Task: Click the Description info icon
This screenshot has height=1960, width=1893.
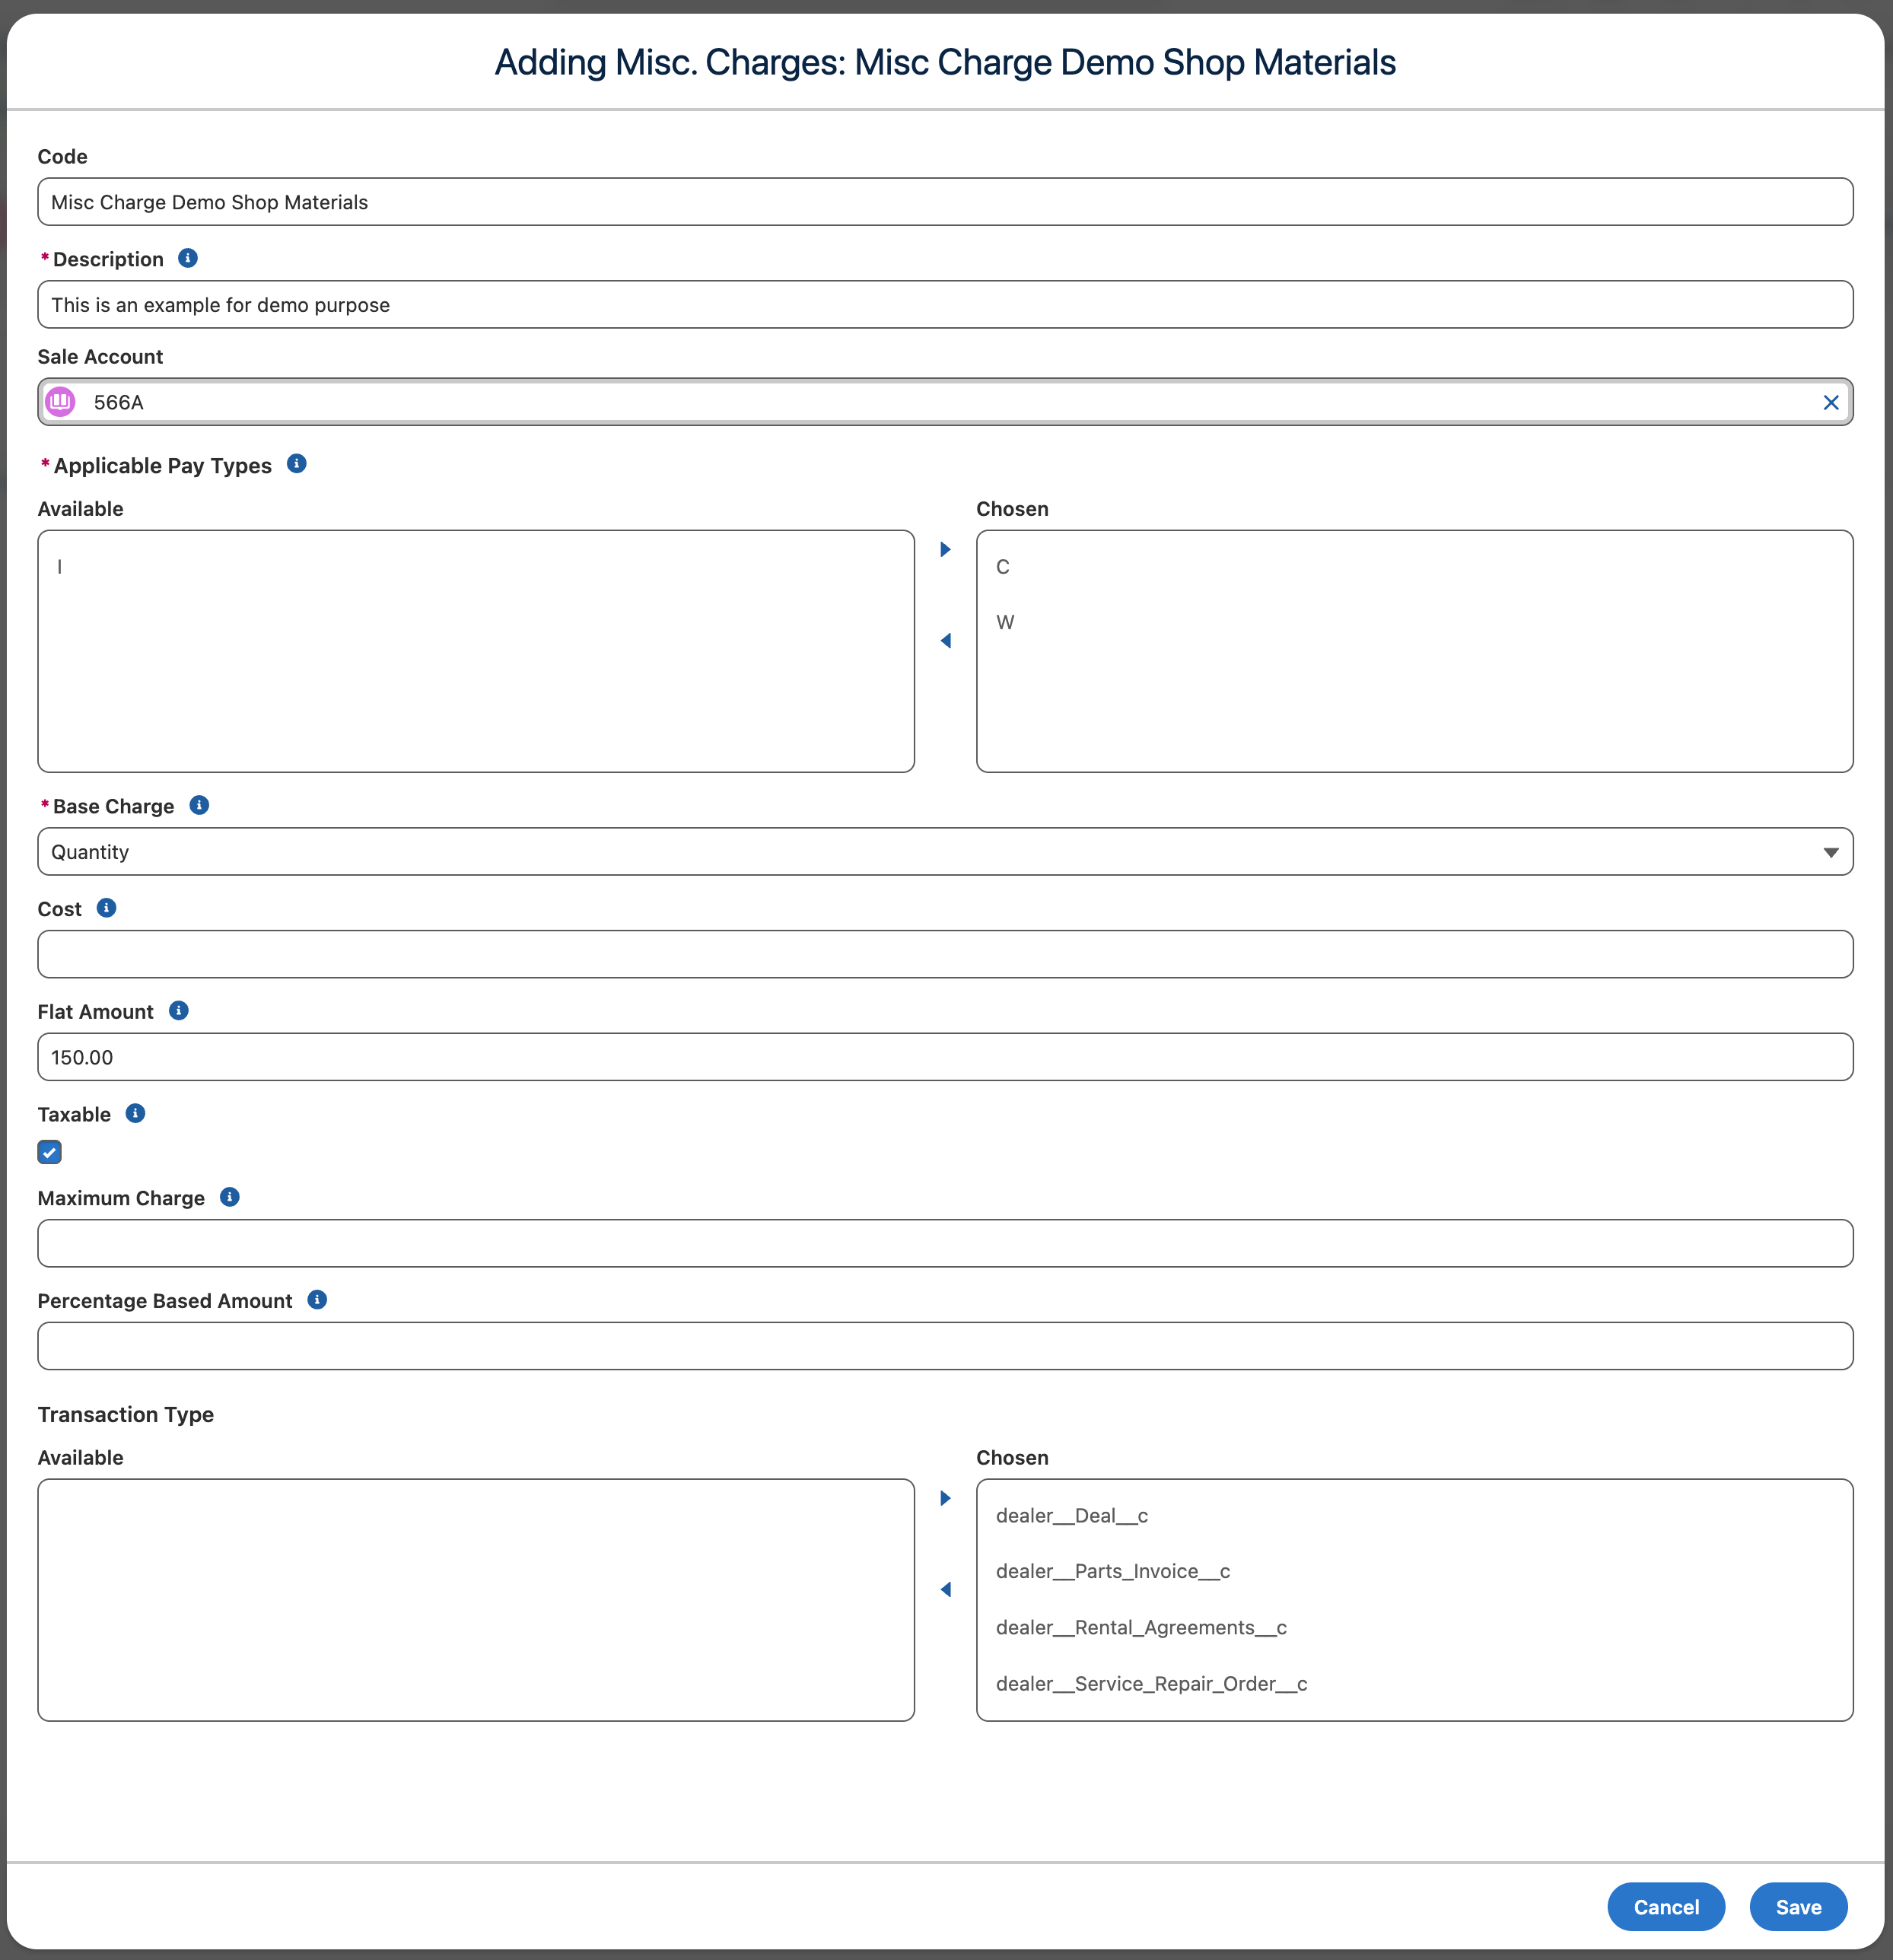Action: [188, 258]
